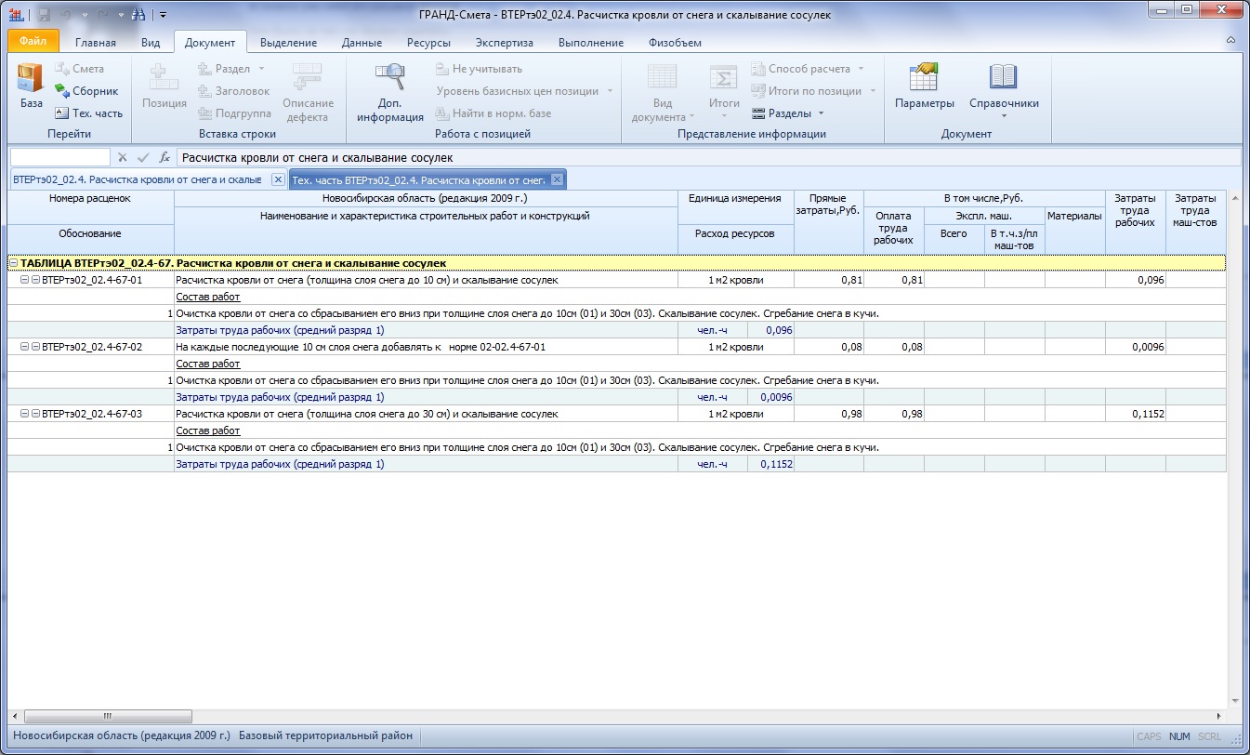This screenshot has height=755, width=1250.
Task: Open Доп. информация magnifier icon
Action: [x=390, y=79]
